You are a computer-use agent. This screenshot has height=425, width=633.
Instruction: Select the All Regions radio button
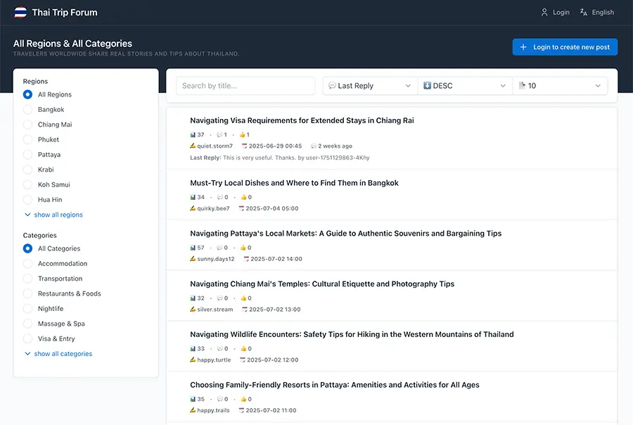[27, 94]
